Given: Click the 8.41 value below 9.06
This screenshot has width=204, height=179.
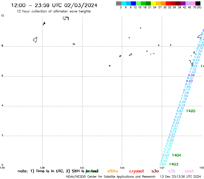Looking at the screenshot, I should tap(190, 78).
